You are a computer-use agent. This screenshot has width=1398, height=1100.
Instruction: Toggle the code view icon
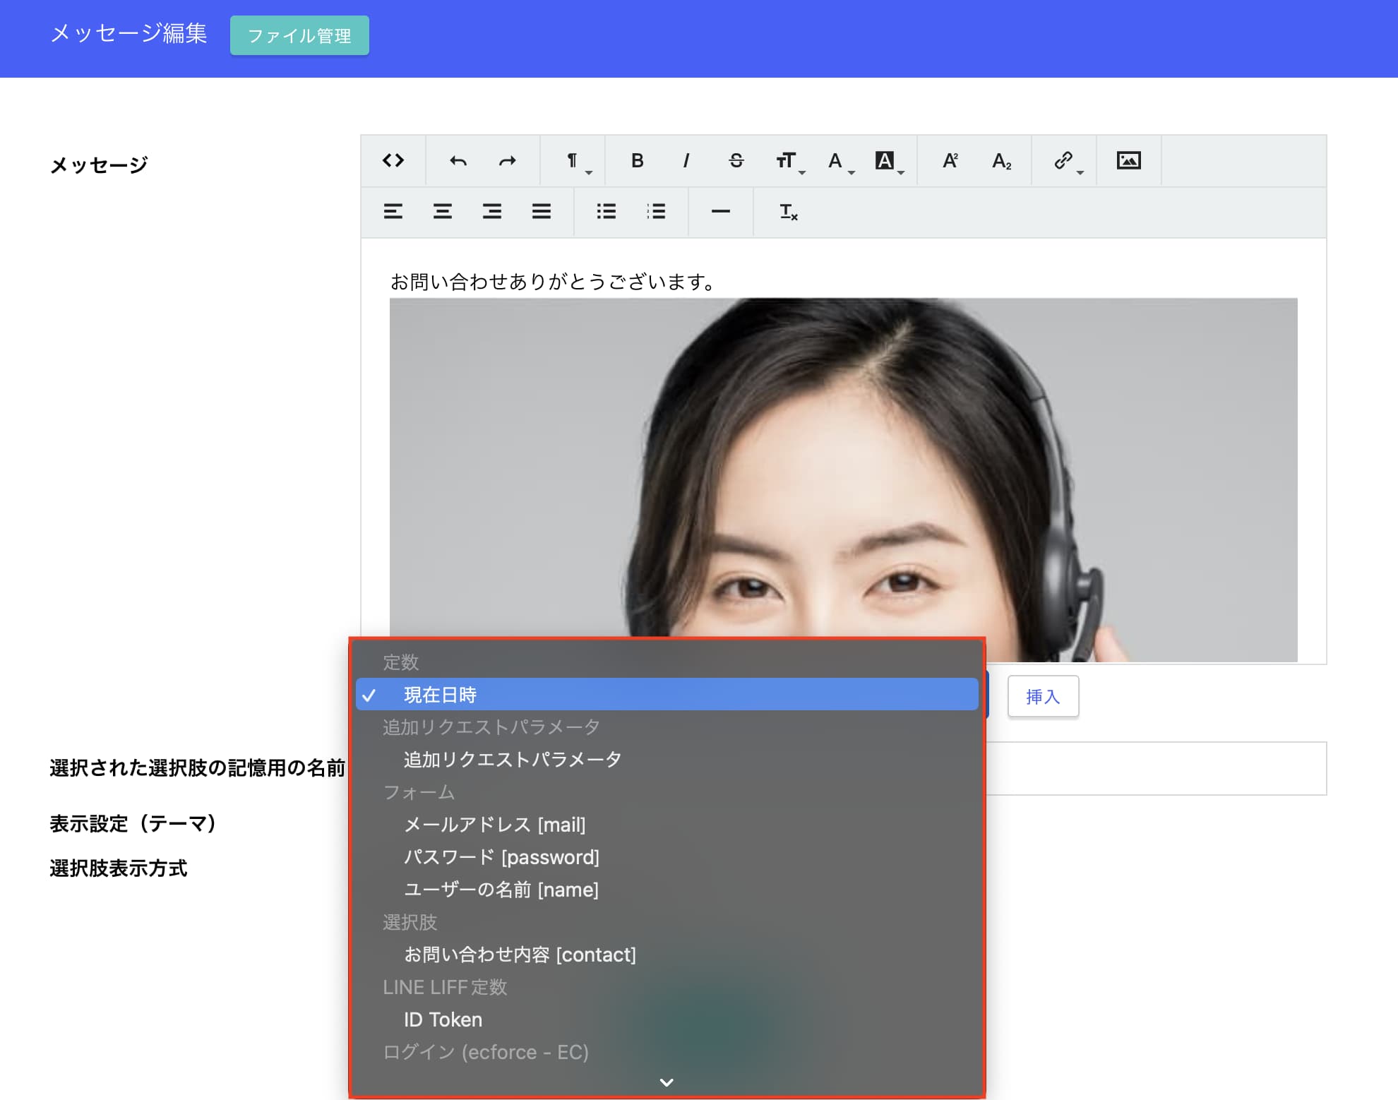(x=393, y=161)
